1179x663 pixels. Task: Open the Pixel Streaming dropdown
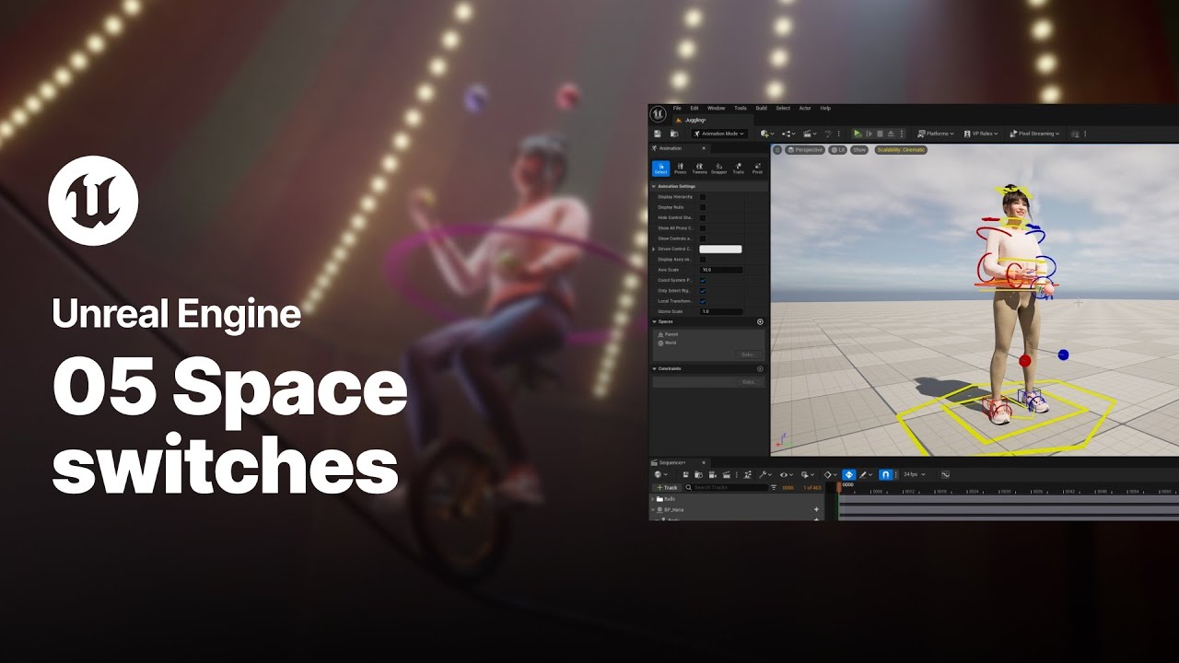(1034, 134)
